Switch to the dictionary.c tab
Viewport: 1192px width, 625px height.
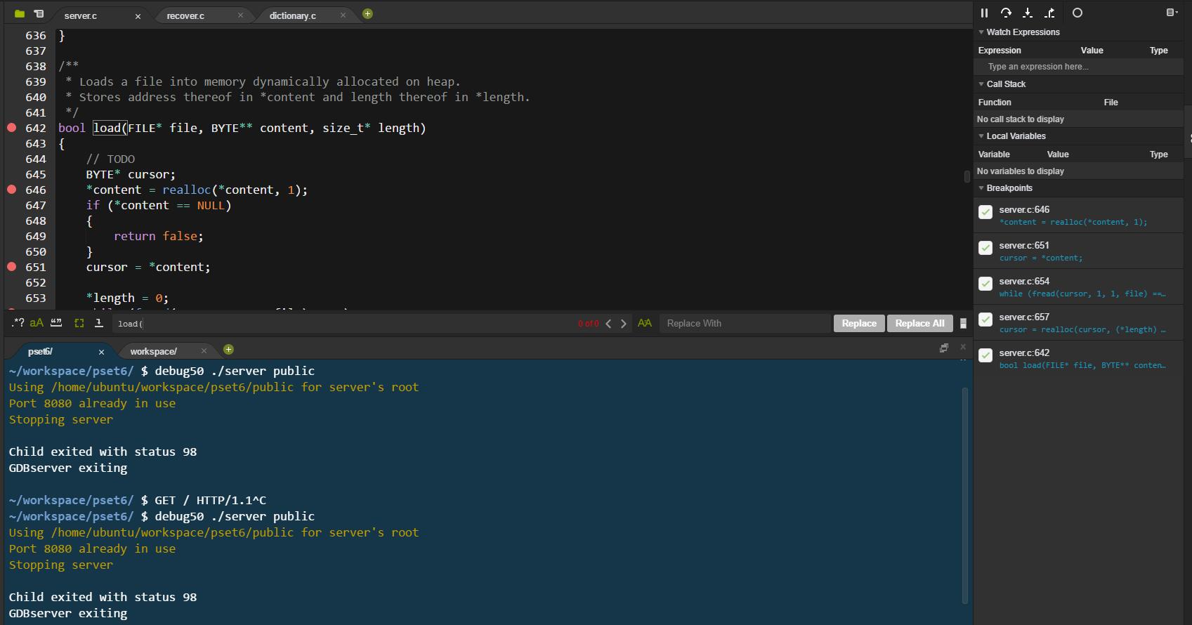coord(292,15)
